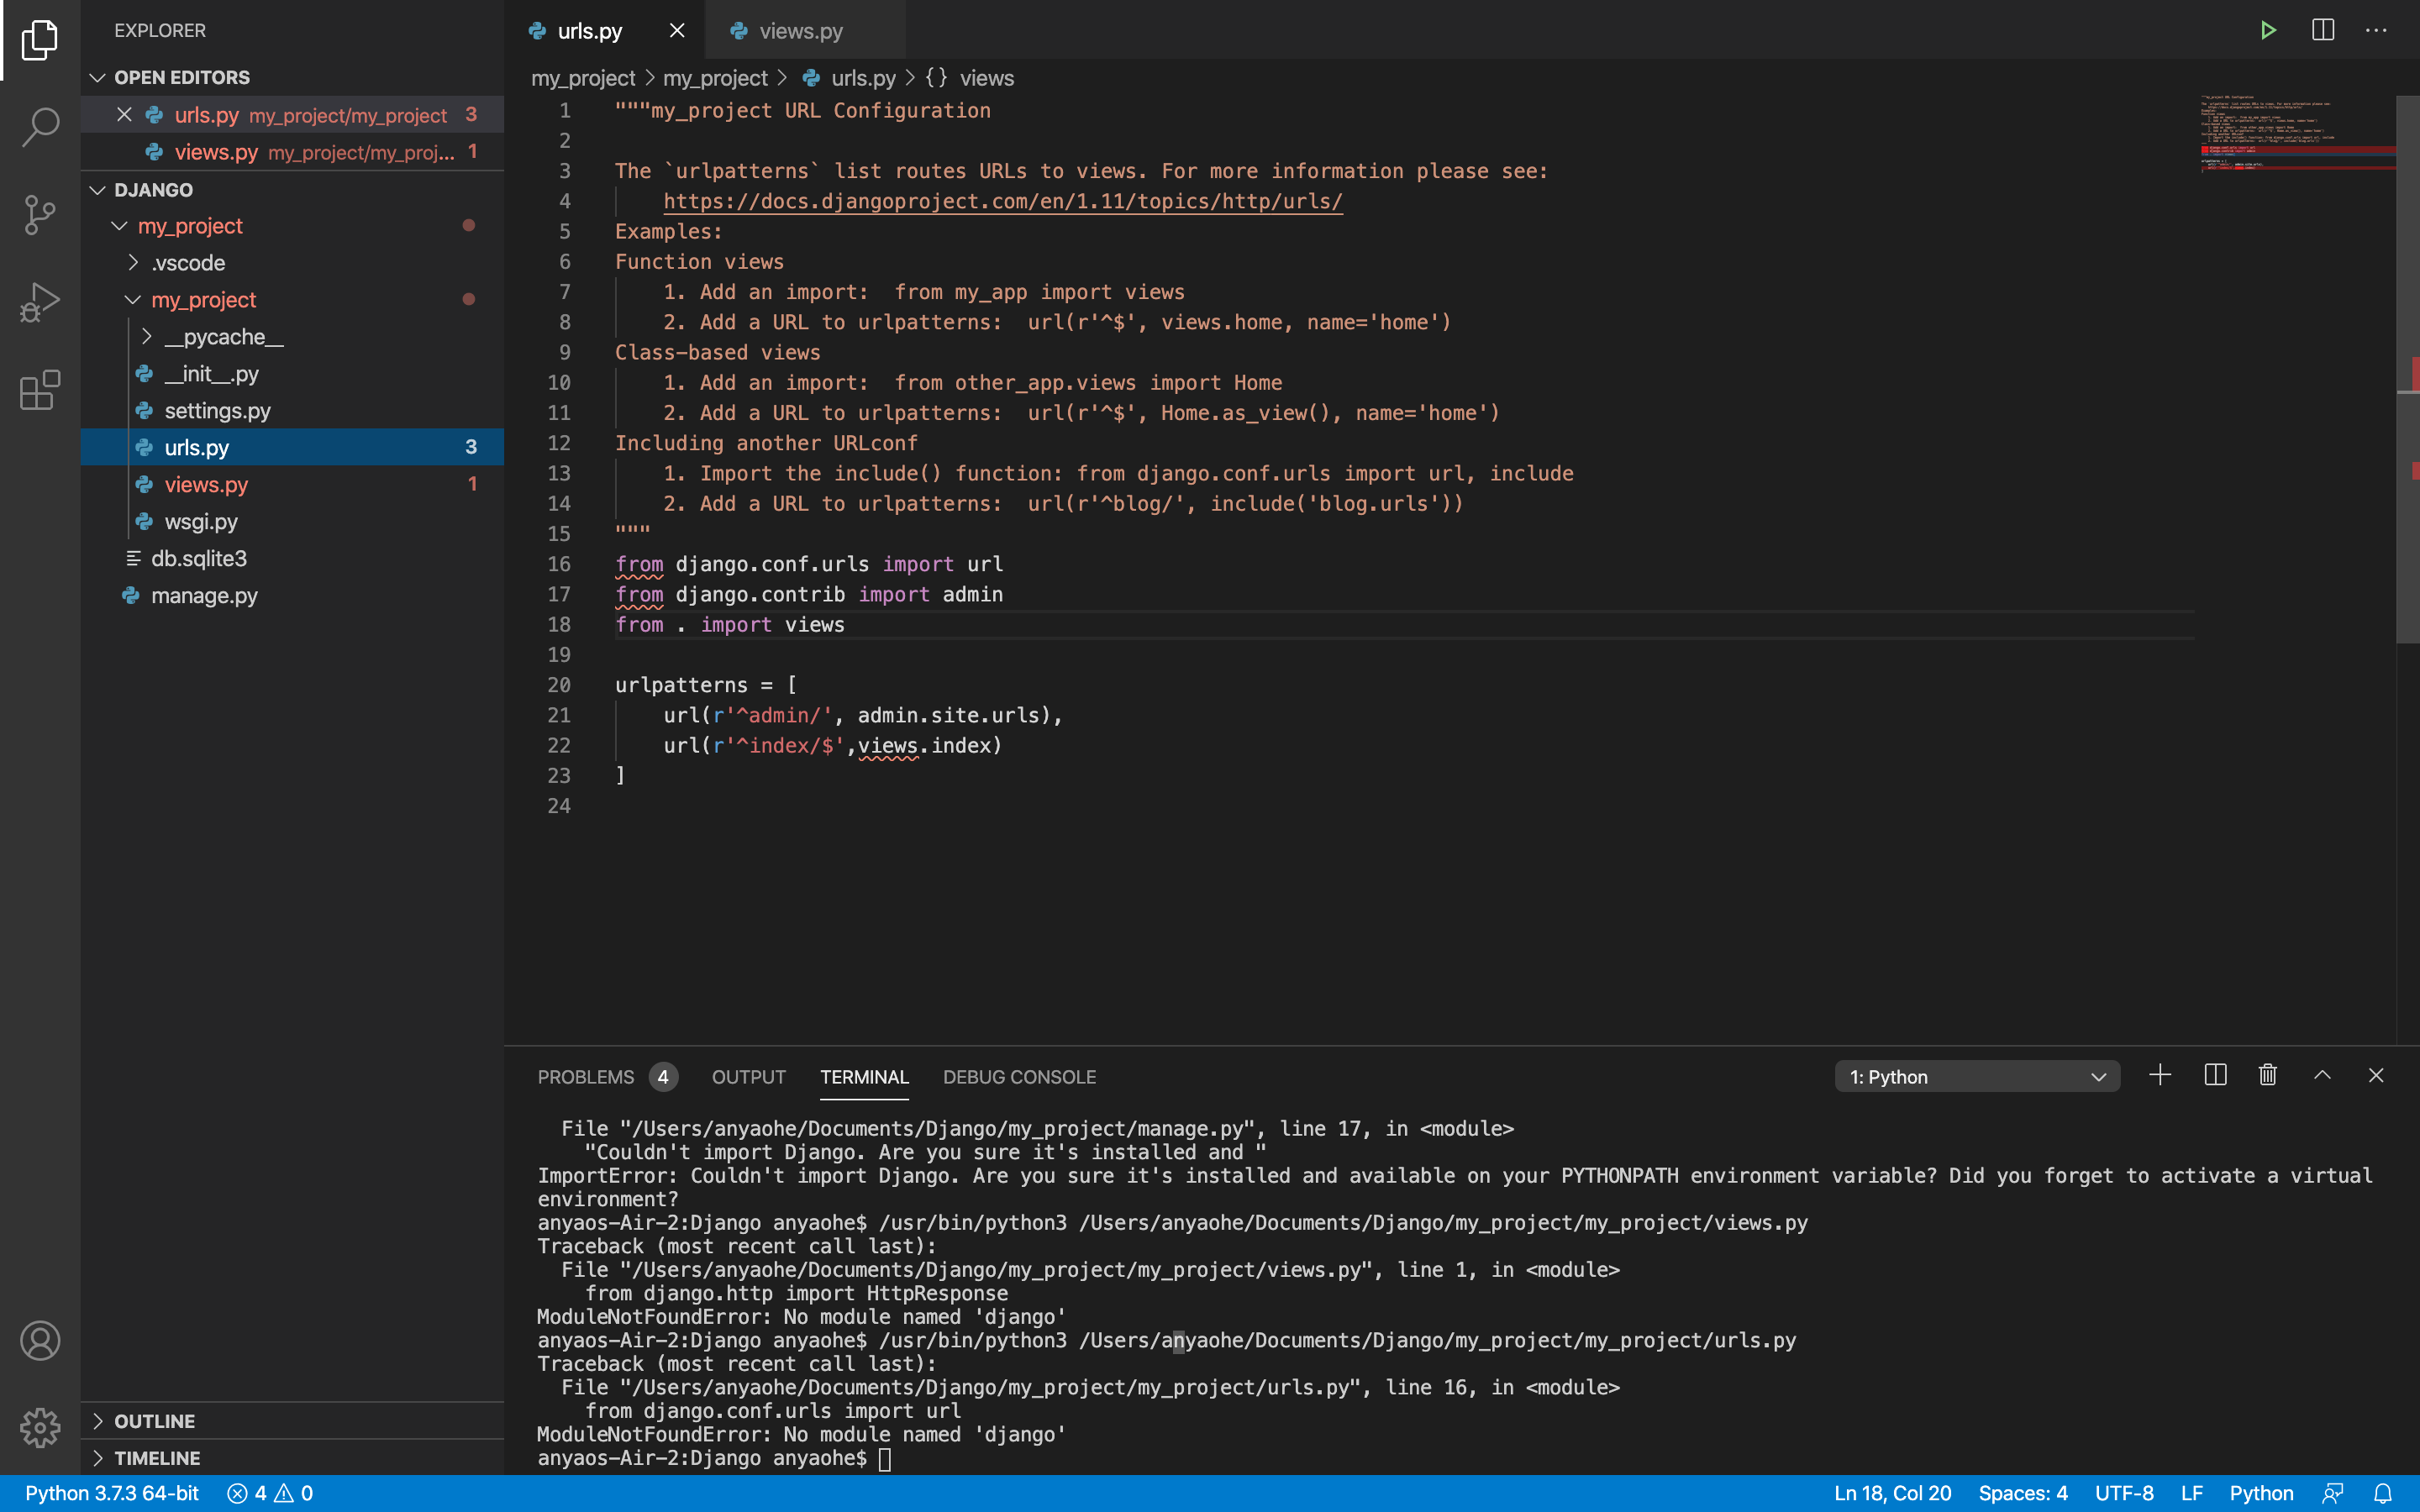Image resolution: width=2420 pixels, height=1512 pixels.
Task: Open settings.py in the explorer
Action: [292, 411]
